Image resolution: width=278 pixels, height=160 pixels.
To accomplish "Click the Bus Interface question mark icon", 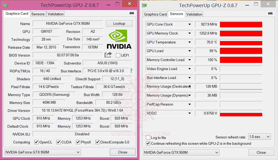I will (x=131, y=71).
